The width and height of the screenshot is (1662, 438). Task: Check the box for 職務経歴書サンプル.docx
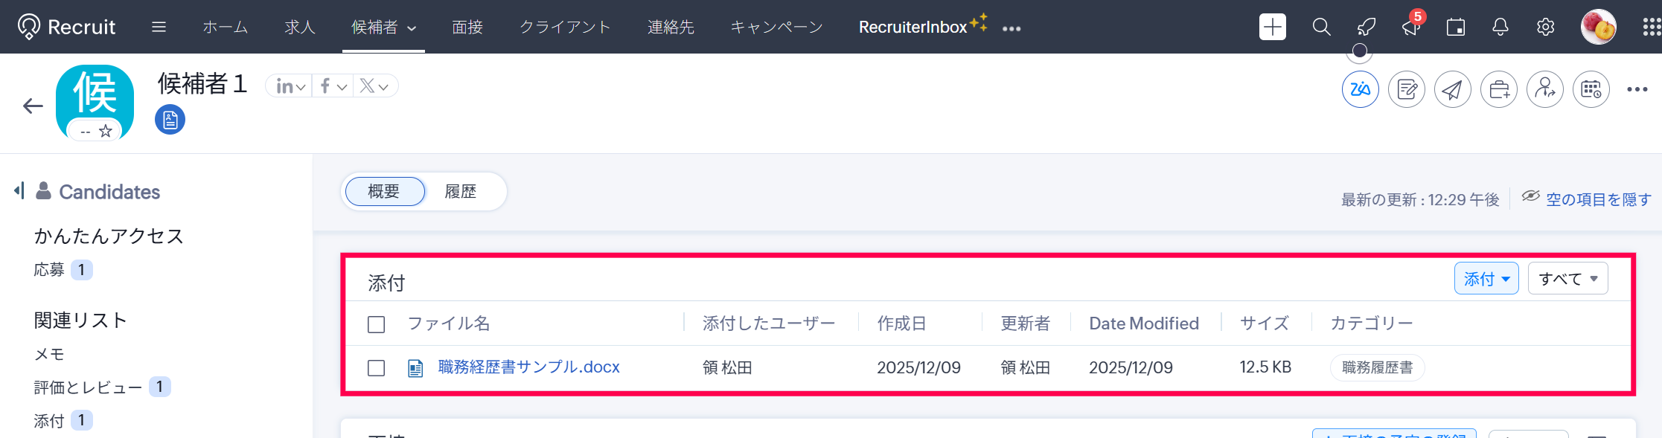(377, 368)
